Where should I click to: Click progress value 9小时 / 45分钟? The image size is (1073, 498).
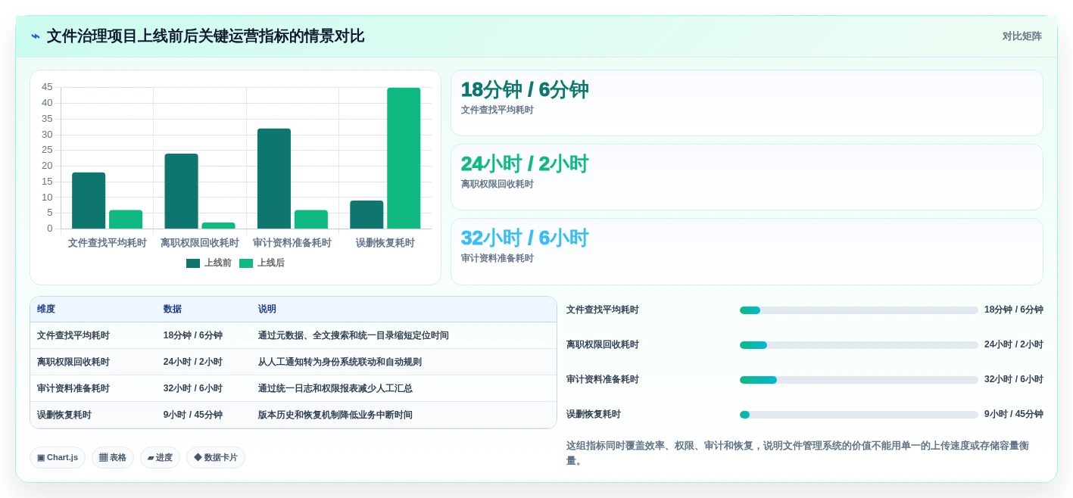tap(1014, 414)
